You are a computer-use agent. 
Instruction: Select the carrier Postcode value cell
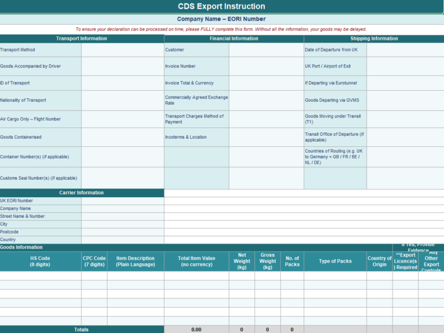(123, 232)
